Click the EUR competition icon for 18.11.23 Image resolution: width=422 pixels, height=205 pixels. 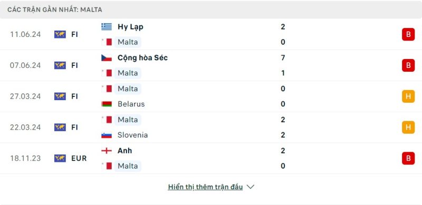60,158
